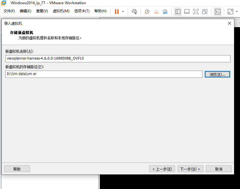Pause the virtual machine with the orange pause icon

pos(117,11)
